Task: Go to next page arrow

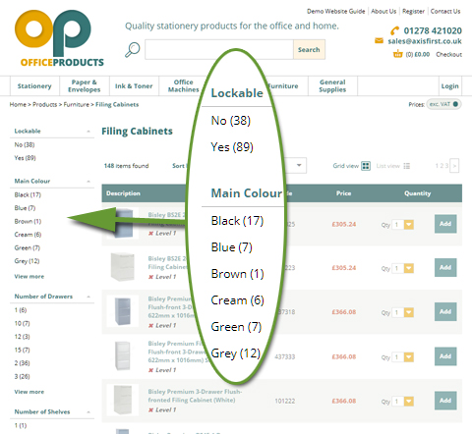Action: [x=454, y=166]
